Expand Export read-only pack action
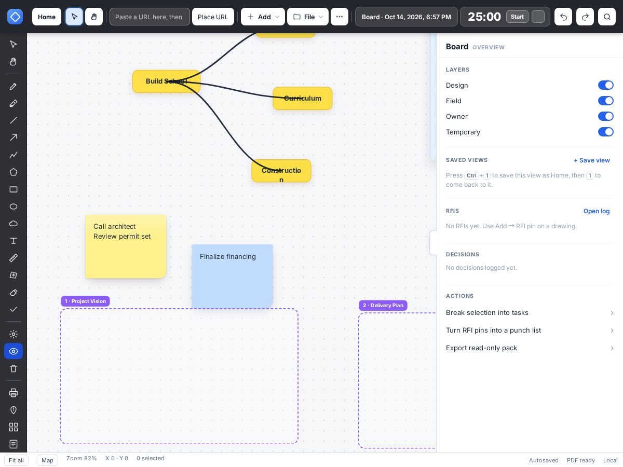This screenshot has height=467, width=623. 530,348
